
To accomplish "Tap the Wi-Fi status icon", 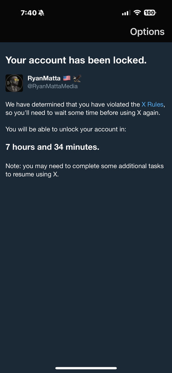I will 137,12.
